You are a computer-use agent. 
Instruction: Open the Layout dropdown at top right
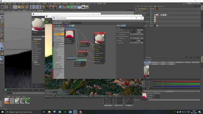point(193,3)
